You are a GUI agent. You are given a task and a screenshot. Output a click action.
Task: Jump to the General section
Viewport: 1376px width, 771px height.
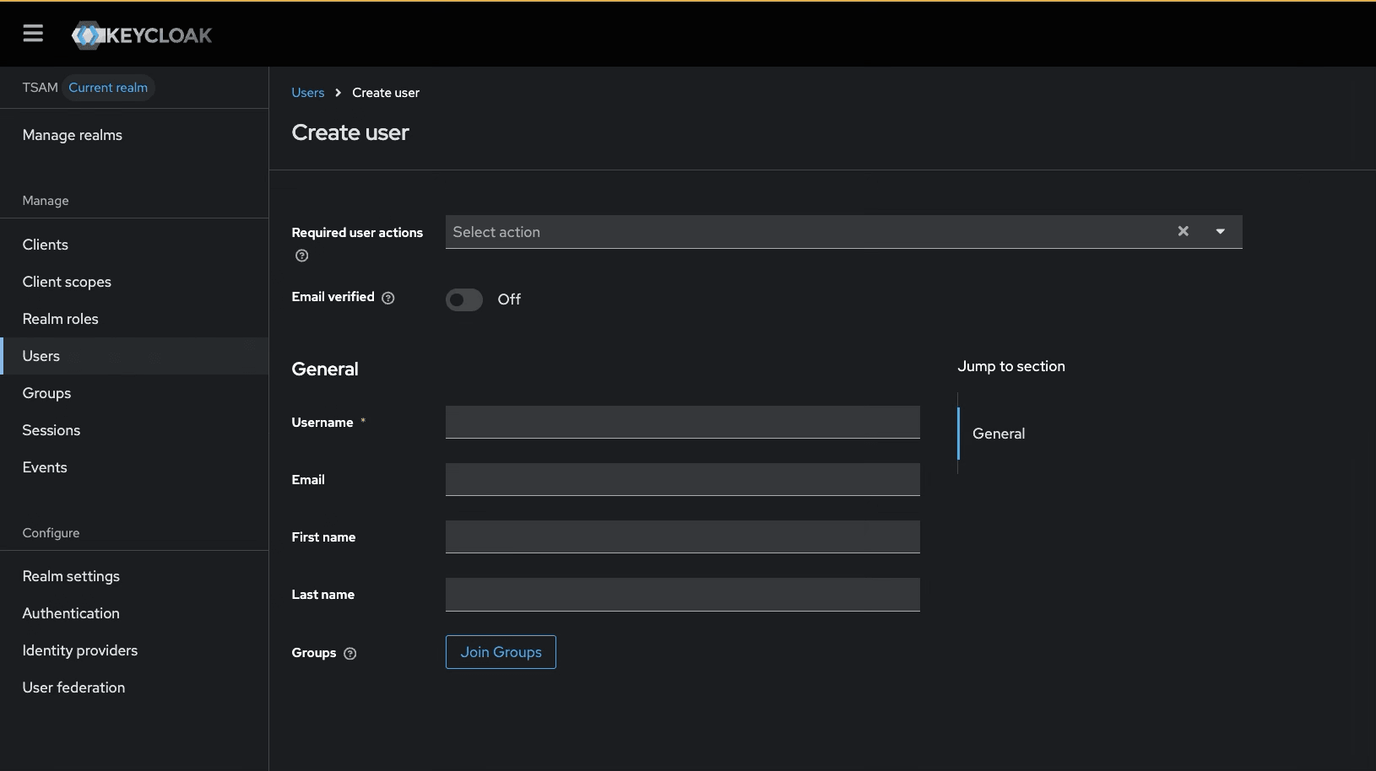tap(999, 434)
